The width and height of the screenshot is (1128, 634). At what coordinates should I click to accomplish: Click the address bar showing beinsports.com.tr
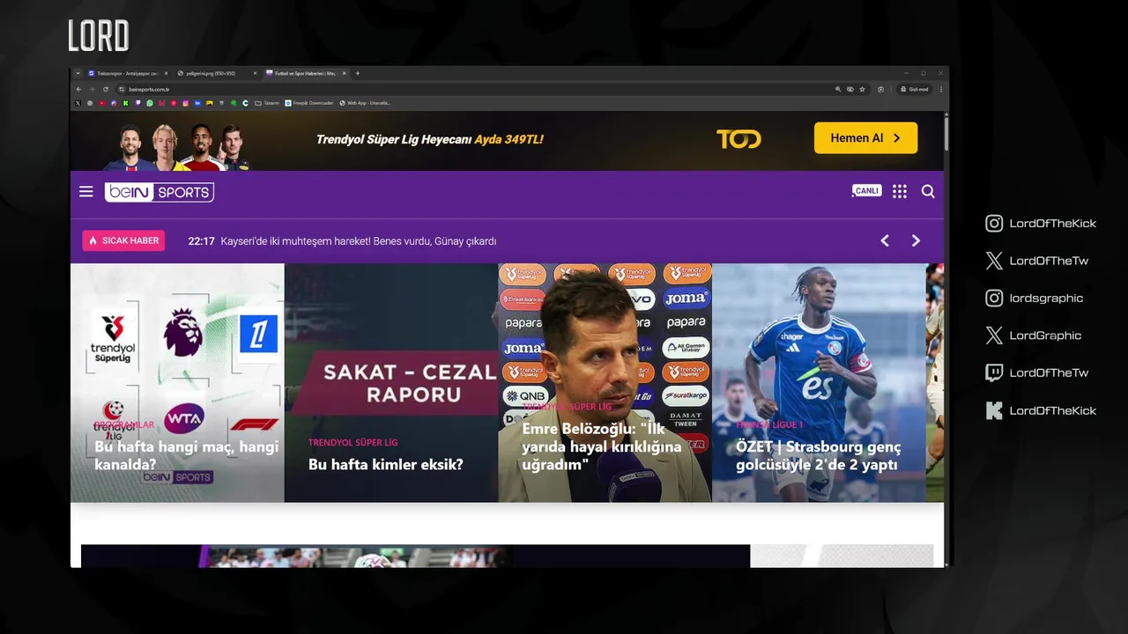coord(476,89)
